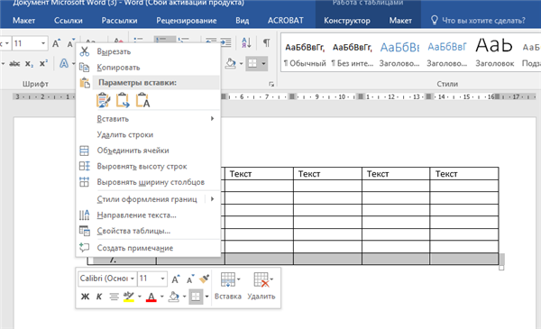This screenshot has width=541, height=329.
Task: Apply yellow highlight in mini toolbar
Action: point(129,297)
